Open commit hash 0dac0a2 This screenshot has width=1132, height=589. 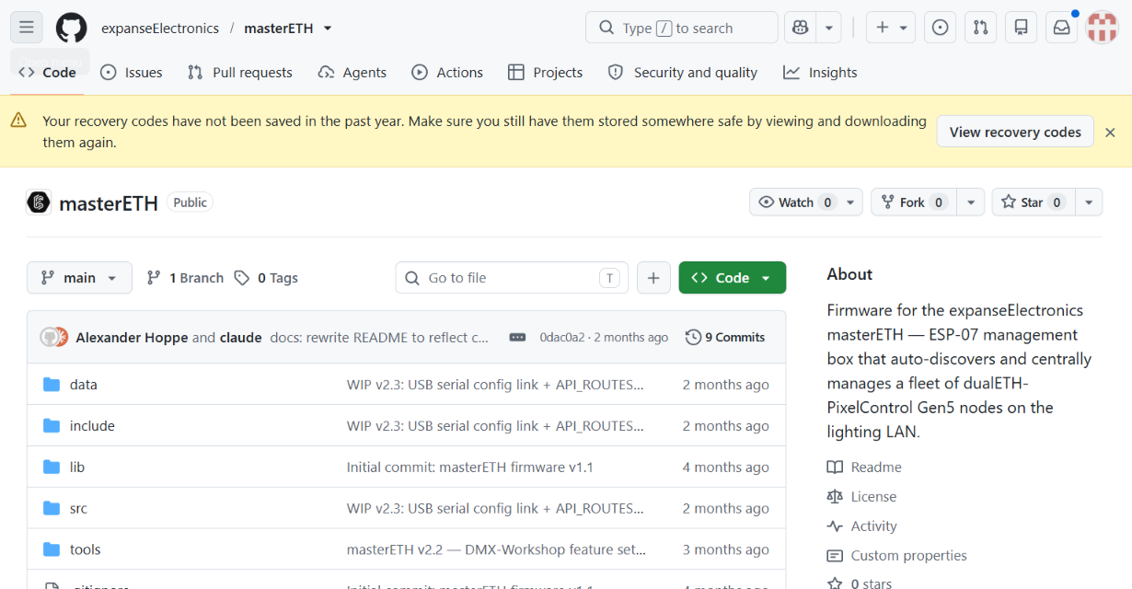click(562, 338)
